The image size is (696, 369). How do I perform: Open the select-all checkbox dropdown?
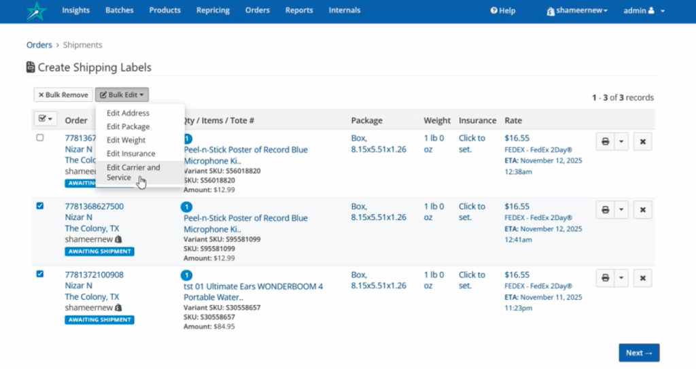point(46,120)
